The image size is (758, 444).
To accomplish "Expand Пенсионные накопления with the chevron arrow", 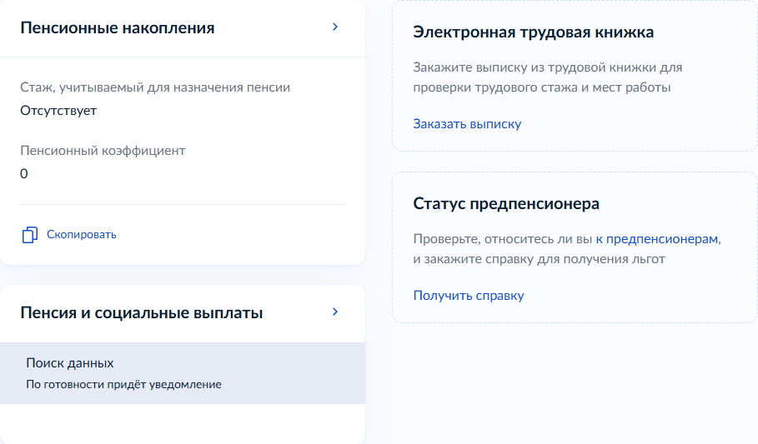I will [335, 27].
